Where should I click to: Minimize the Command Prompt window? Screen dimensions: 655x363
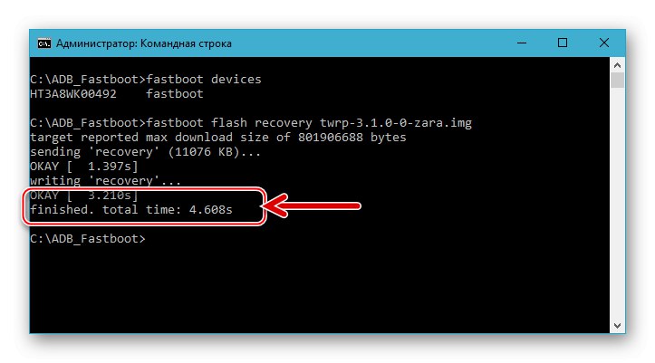[521, 43]
